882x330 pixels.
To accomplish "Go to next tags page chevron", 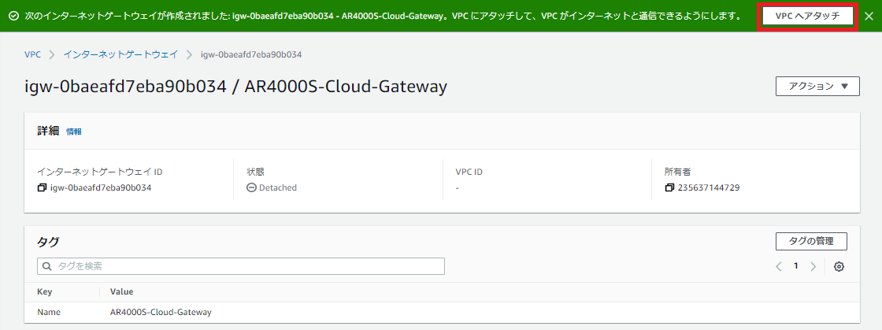I will (x=813, y=266).
